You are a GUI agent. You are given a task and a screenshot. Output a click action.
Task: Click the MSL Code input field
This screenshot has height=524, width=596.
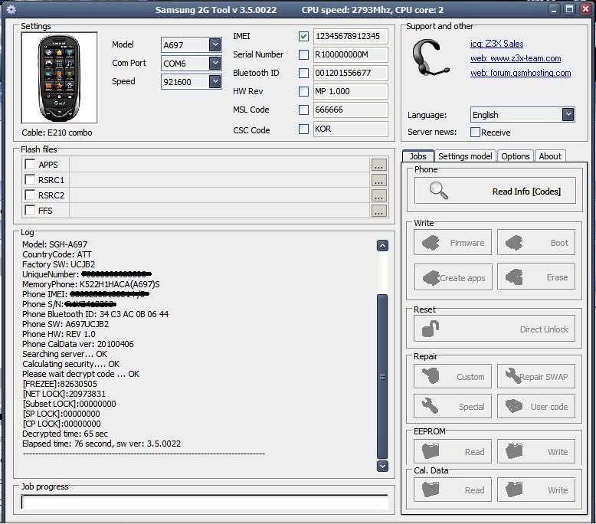[x=350, y=110]
